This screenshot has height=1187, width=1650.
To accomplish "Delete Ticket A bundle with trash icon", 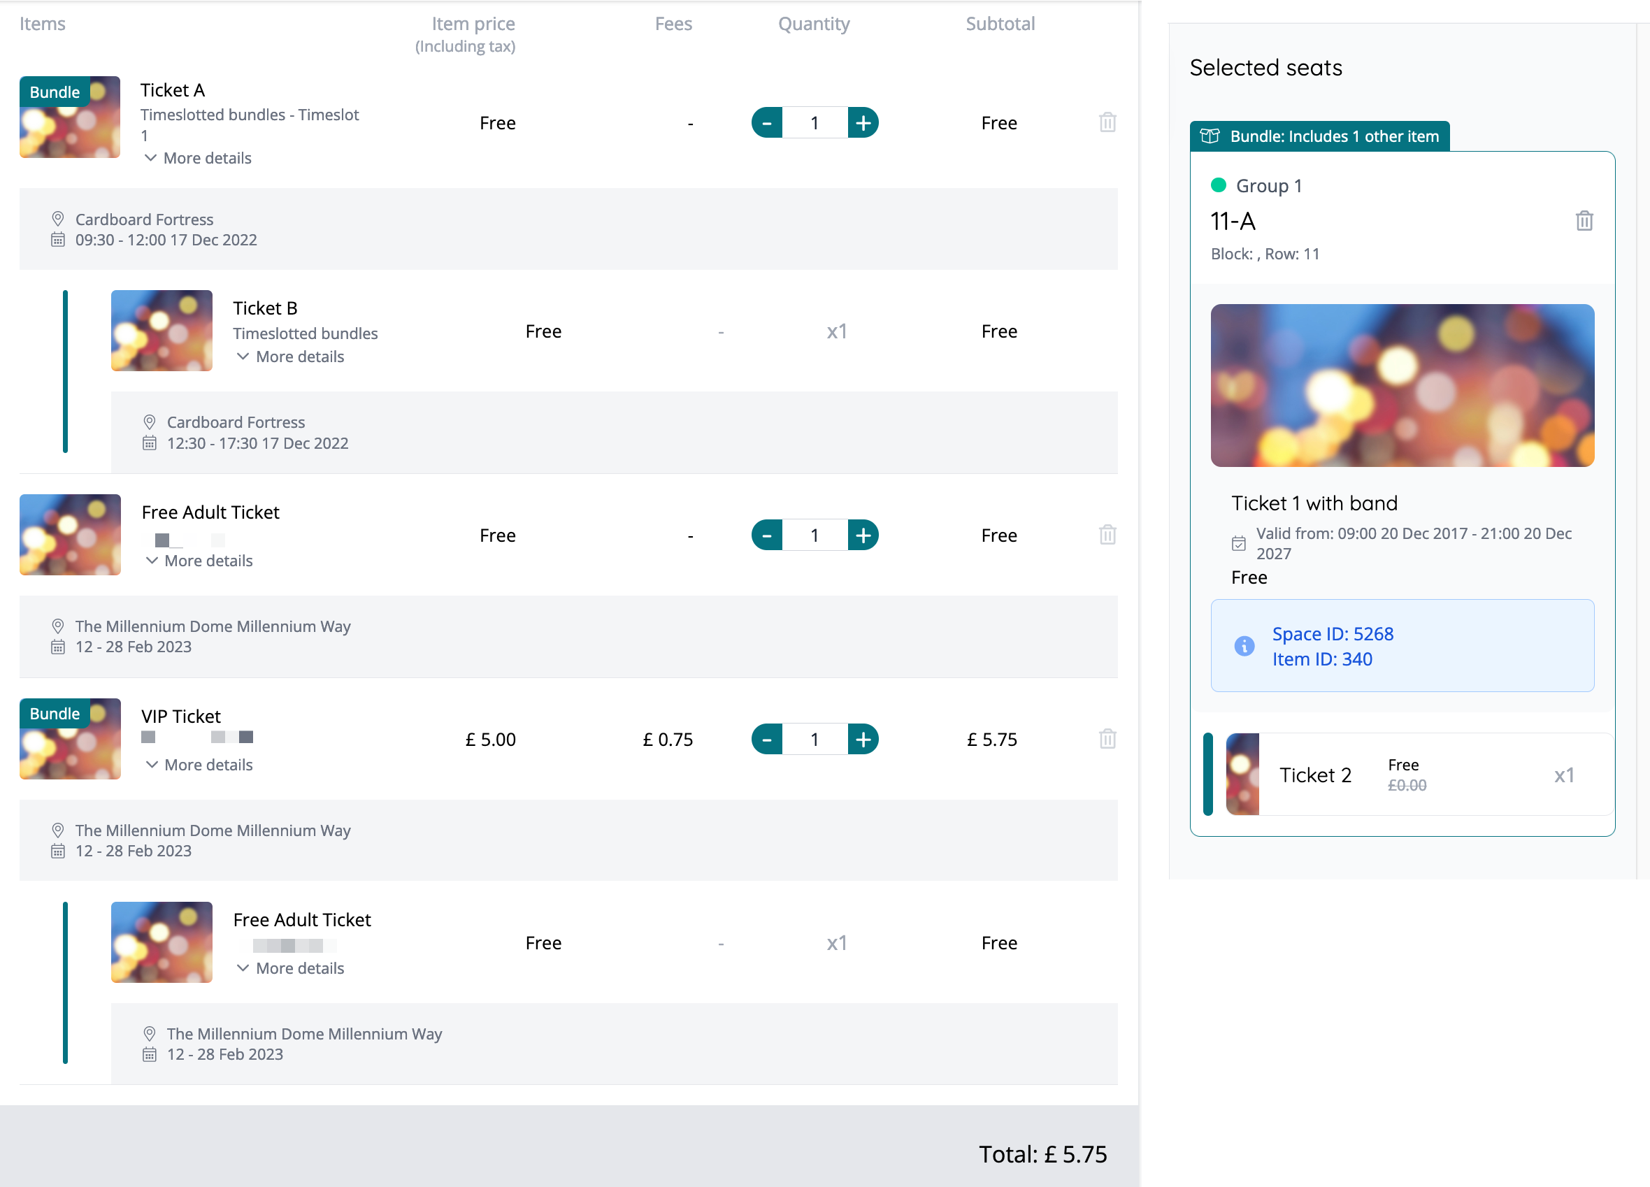I will [x=1107, y=122].
